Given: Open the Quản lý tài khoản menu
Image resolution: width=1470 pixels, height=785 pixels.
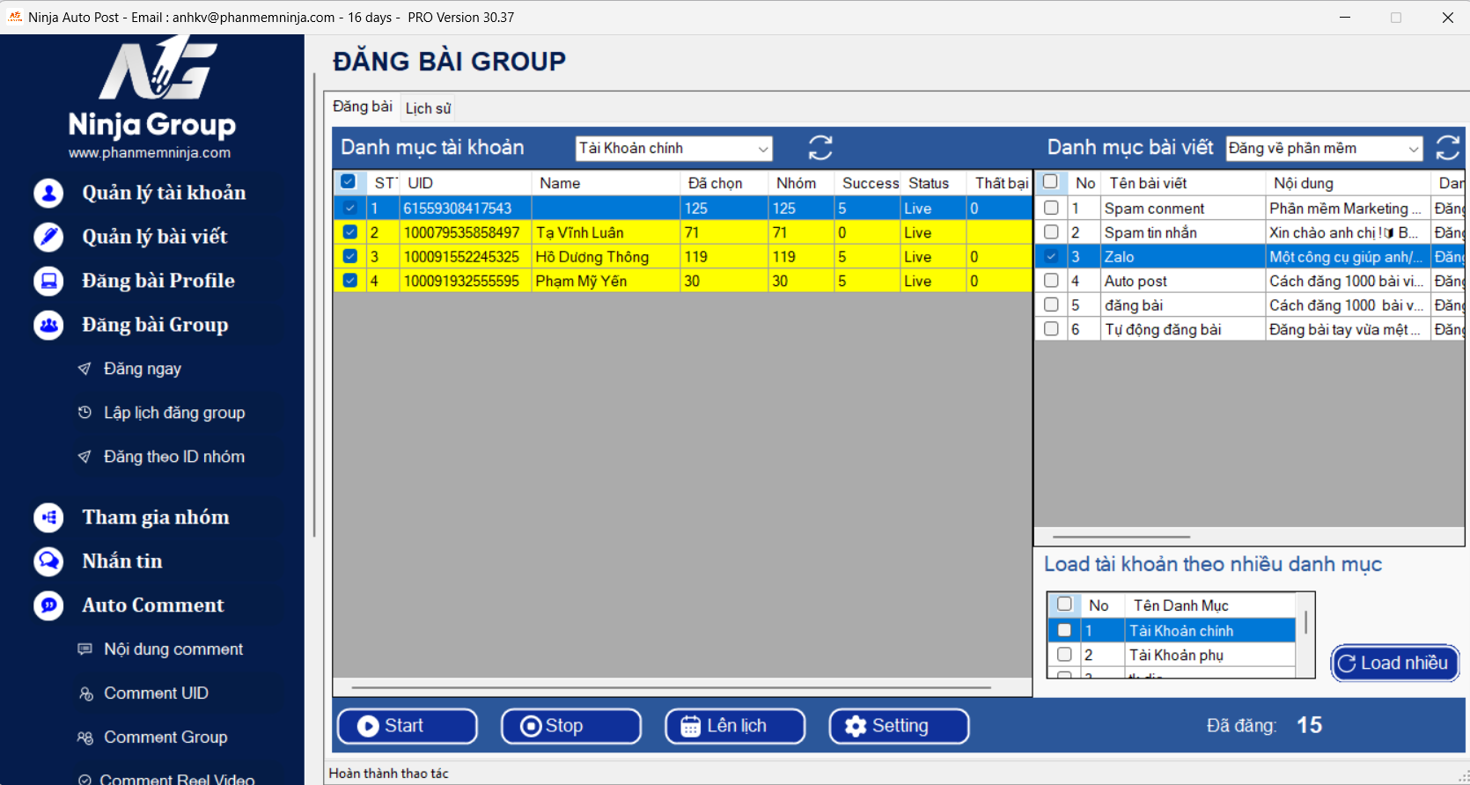Looking at the screenshot, I should click(x=164, y=193).
